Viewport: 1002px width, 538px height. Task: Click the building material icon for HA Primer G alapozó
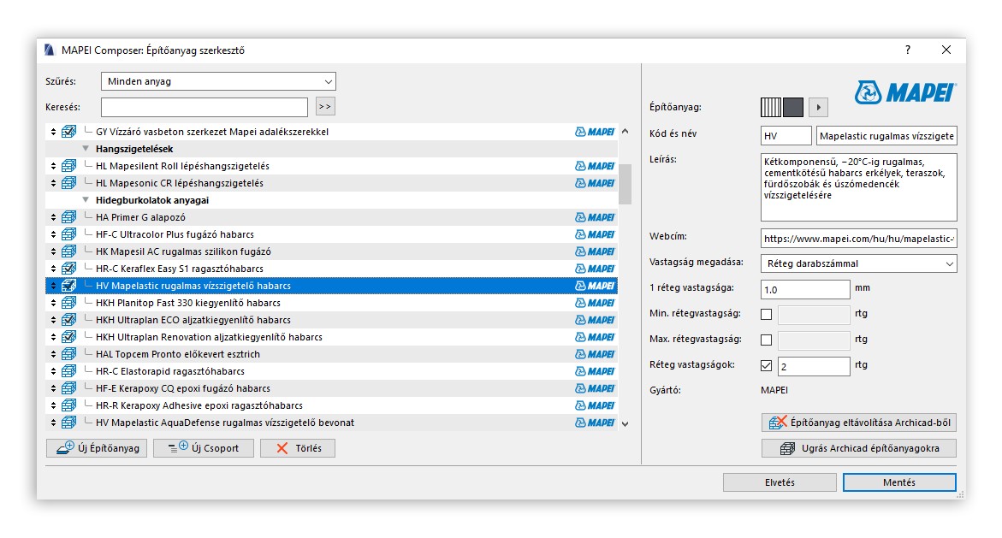click(68, 217)
